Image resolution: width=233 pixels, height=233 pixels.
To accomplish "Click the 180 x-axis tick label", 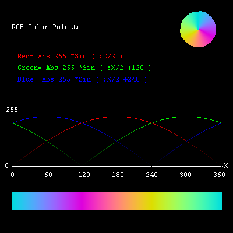I will pyautogui.click(x=118, y=175).
